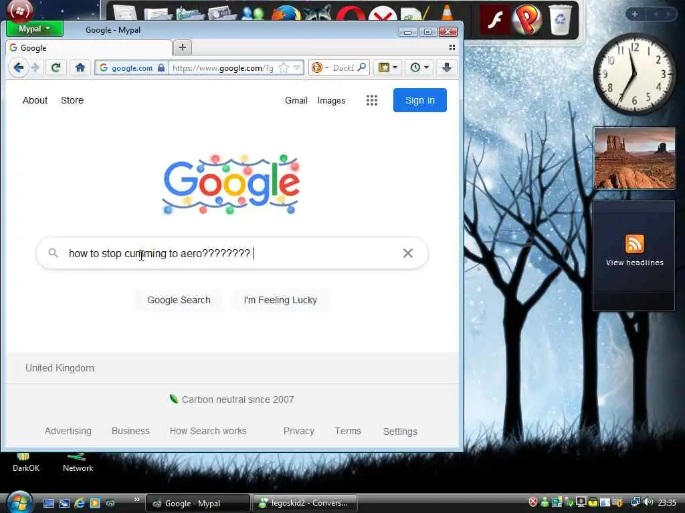Screen dimensions: 685x513
Task: Expand the URL bar history dropdown
Action: click(x=297, y=67)
